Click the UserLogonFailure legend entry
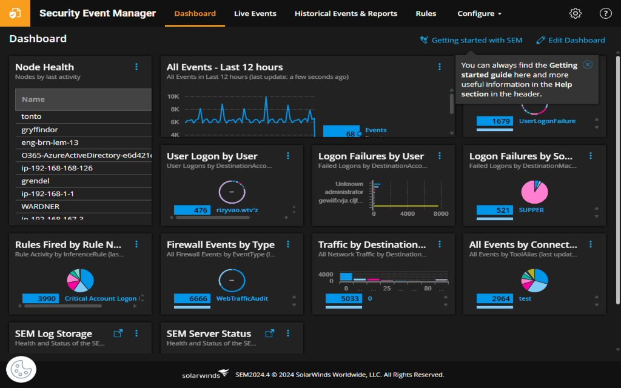This screenshot has width=621, height=388. pos(547,121)
